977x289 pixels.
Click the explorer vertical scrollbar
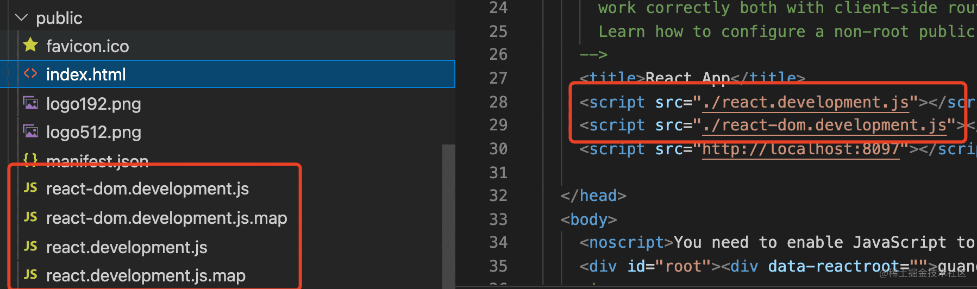[448, 217]
